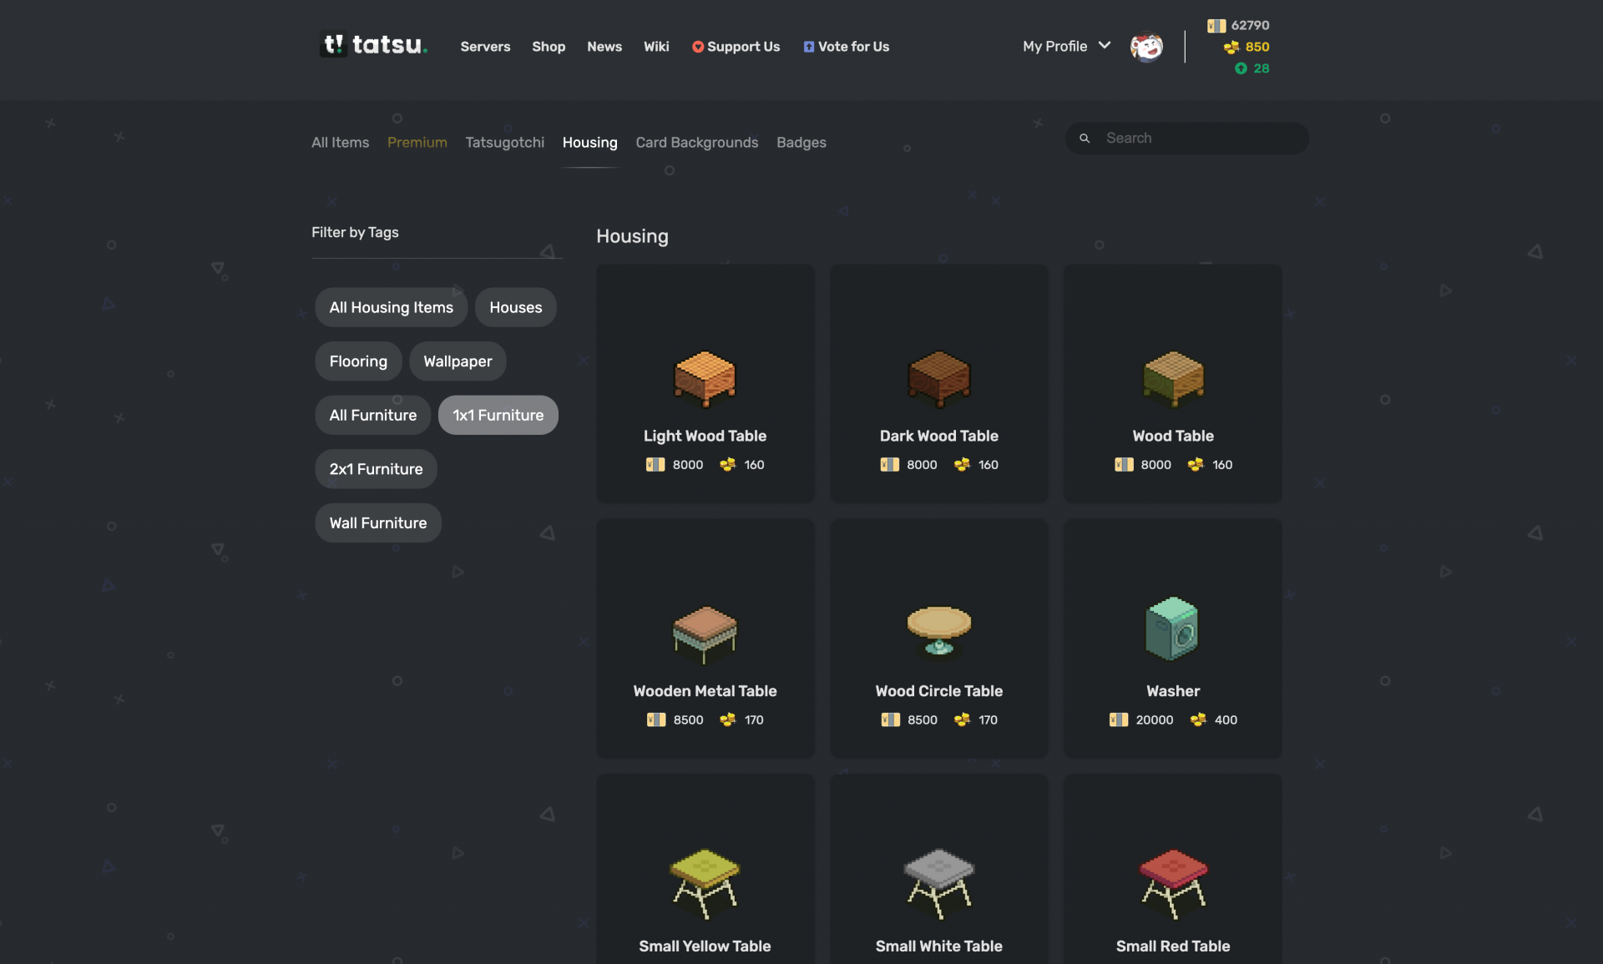Open the Washer item thumbnail

pyautogui.click(x=1172, y=628)
